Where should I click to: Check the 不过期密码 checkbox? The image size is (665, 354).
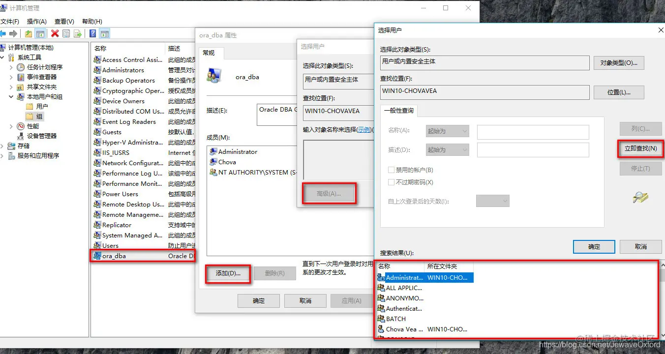[x=392, y=182]
